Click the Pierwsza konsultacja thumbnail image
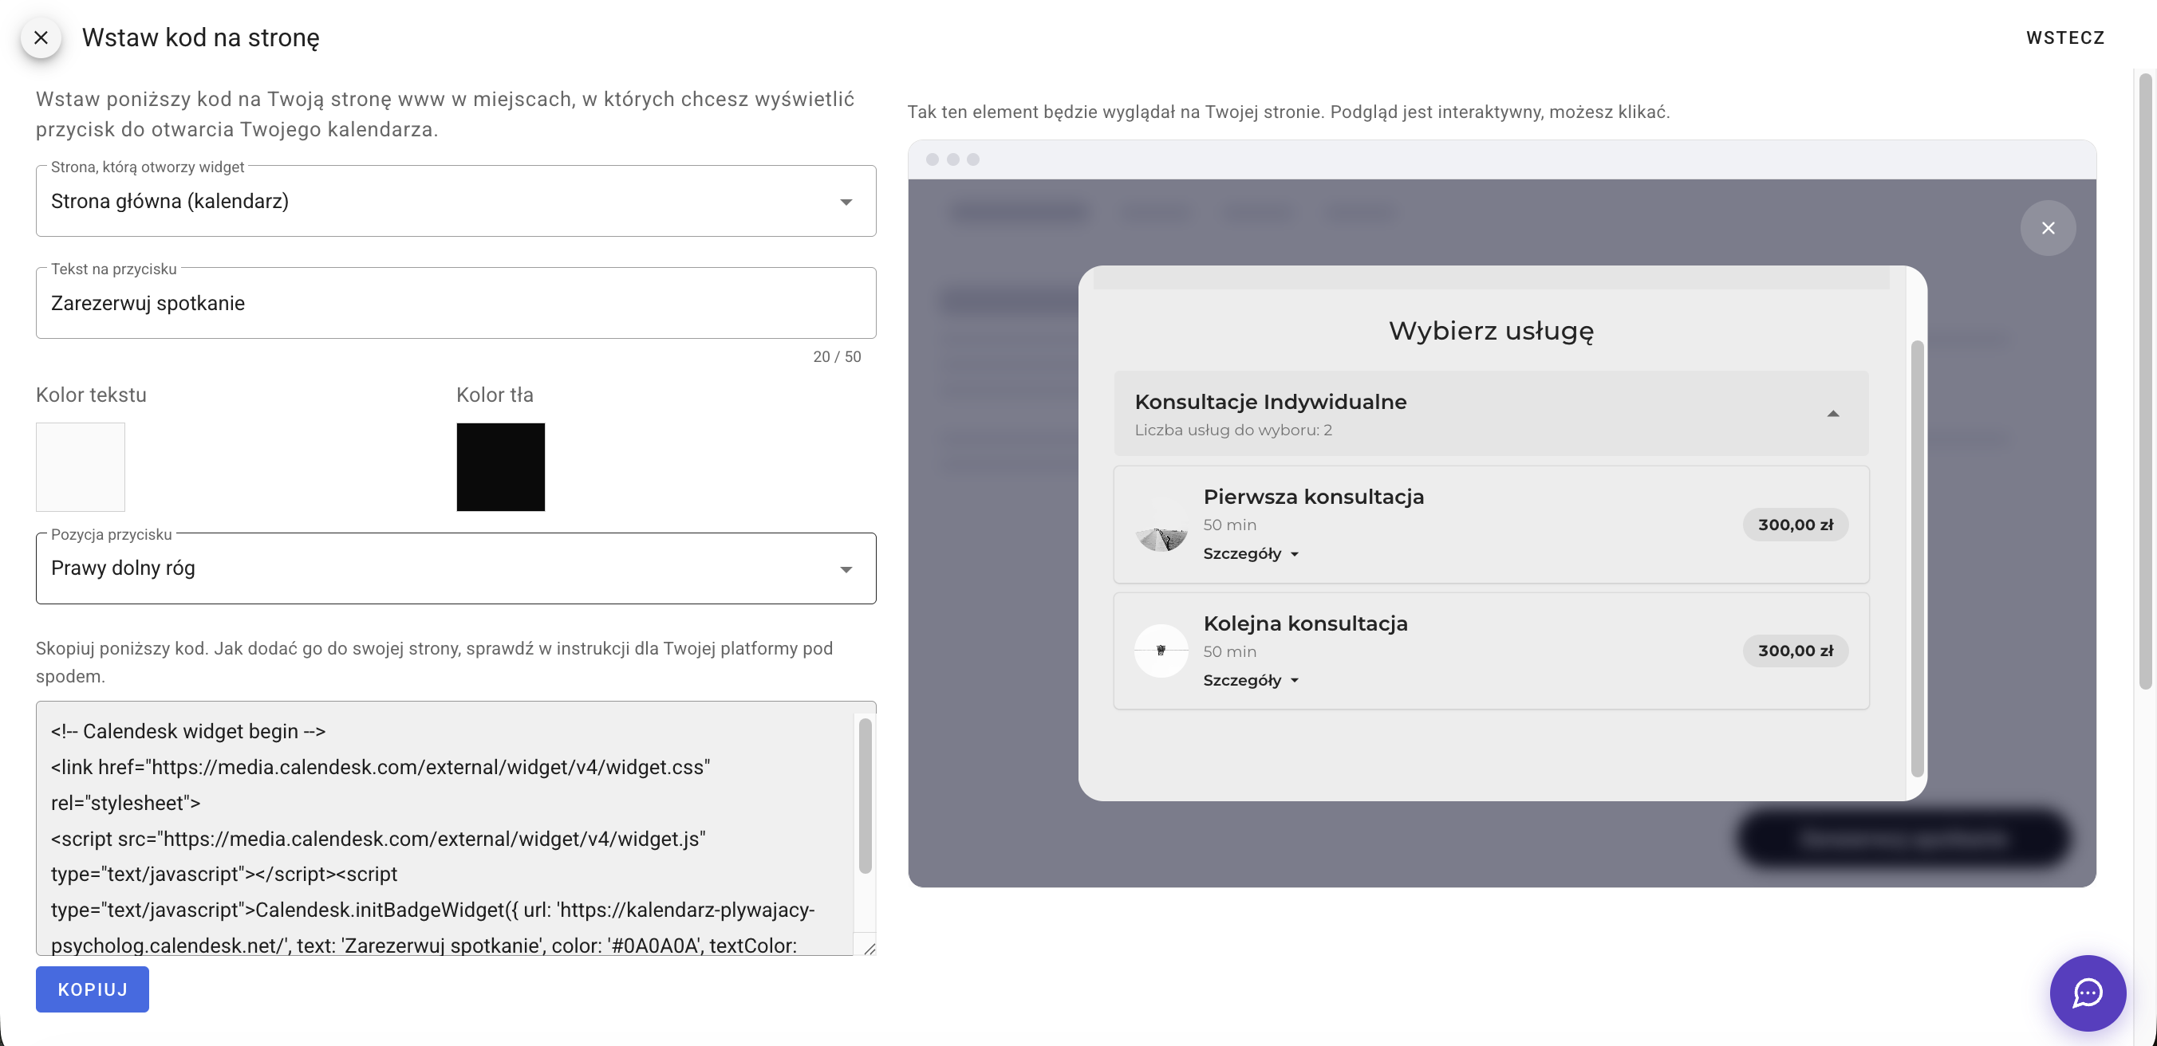The width and height of the screenshot is (2157, 1046). (1161, 525)
